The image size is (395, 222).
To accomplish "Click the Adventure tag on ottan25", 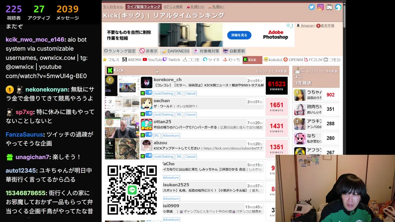I will coord(171,135).
